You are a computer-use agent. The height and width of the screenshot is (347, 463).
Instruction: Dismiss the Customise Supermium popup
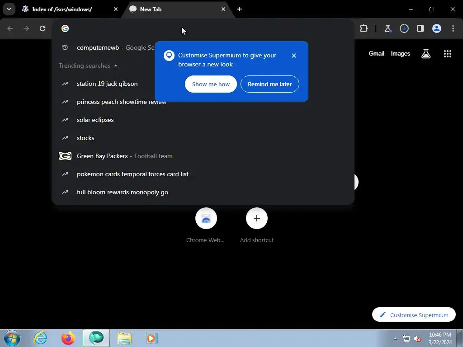pyautogui.click(x=294, y=56)
